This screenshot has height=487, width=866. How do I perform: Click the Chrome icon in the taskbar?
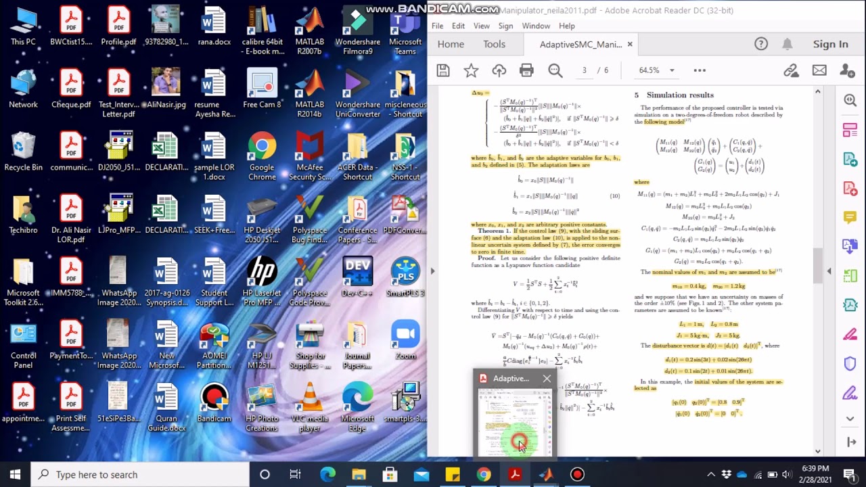(x=483, y=474)
